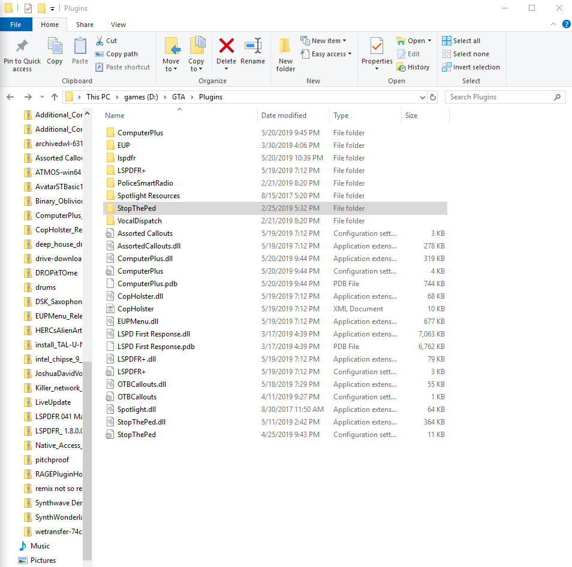
Task: Delete the selection with red X icon
Action: click(226, 47)
